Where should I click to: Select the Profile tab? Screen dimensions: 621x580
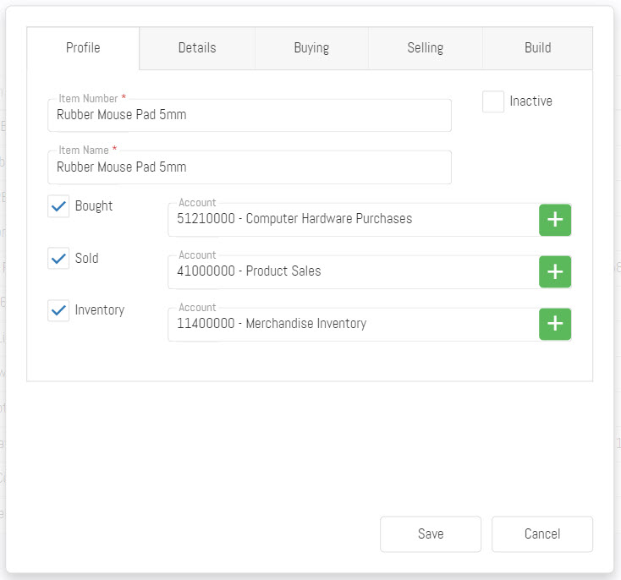coord(83,48)
